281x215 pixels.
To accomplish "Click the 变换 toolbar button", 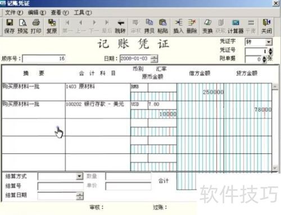I will coord(207,26).
